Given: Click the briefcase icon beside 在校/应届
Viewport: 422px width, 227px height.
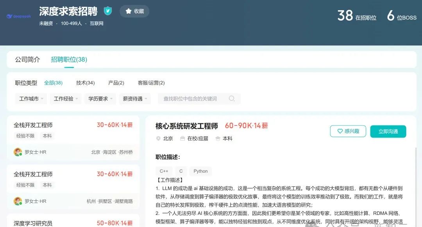Looking at the screenshot, I should 182,139.
